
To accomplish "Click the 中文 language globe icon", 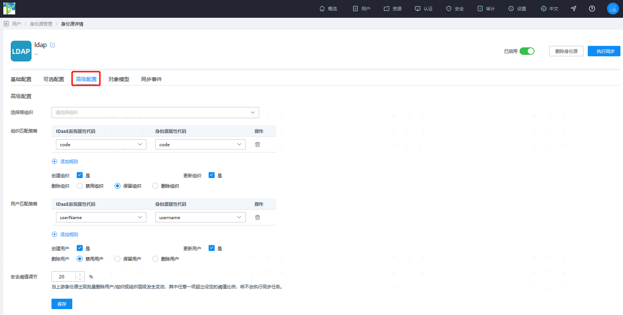I will tap(544, 9).
